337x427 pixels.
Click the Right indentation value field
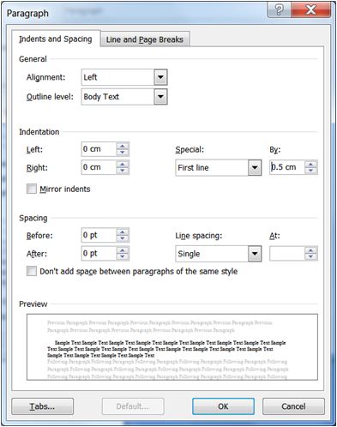click(x=99, y=167)
